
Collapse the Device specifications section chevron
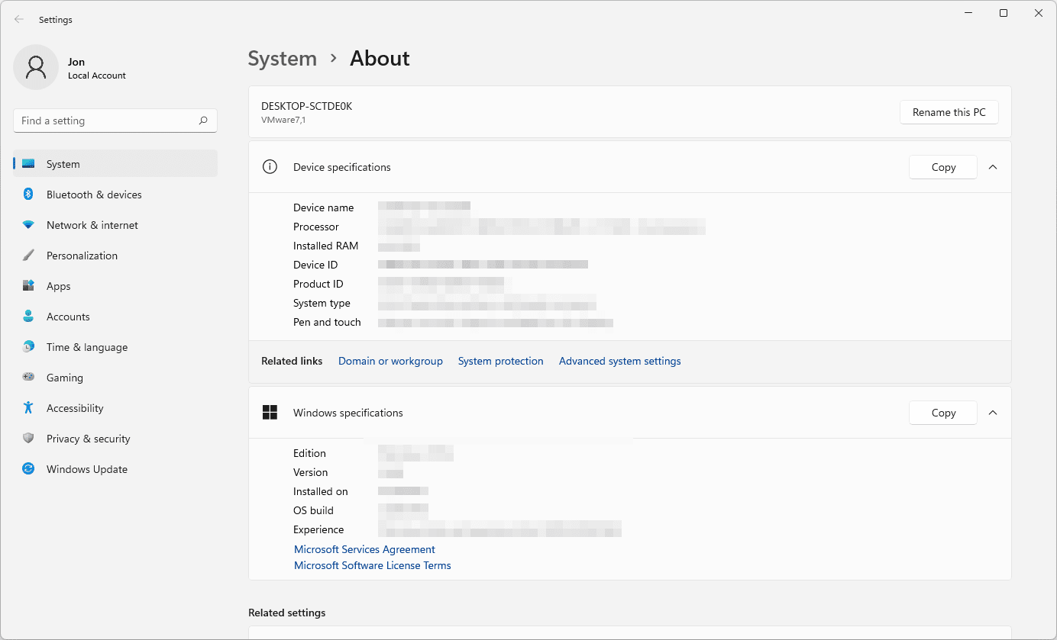tap(993, 167)
